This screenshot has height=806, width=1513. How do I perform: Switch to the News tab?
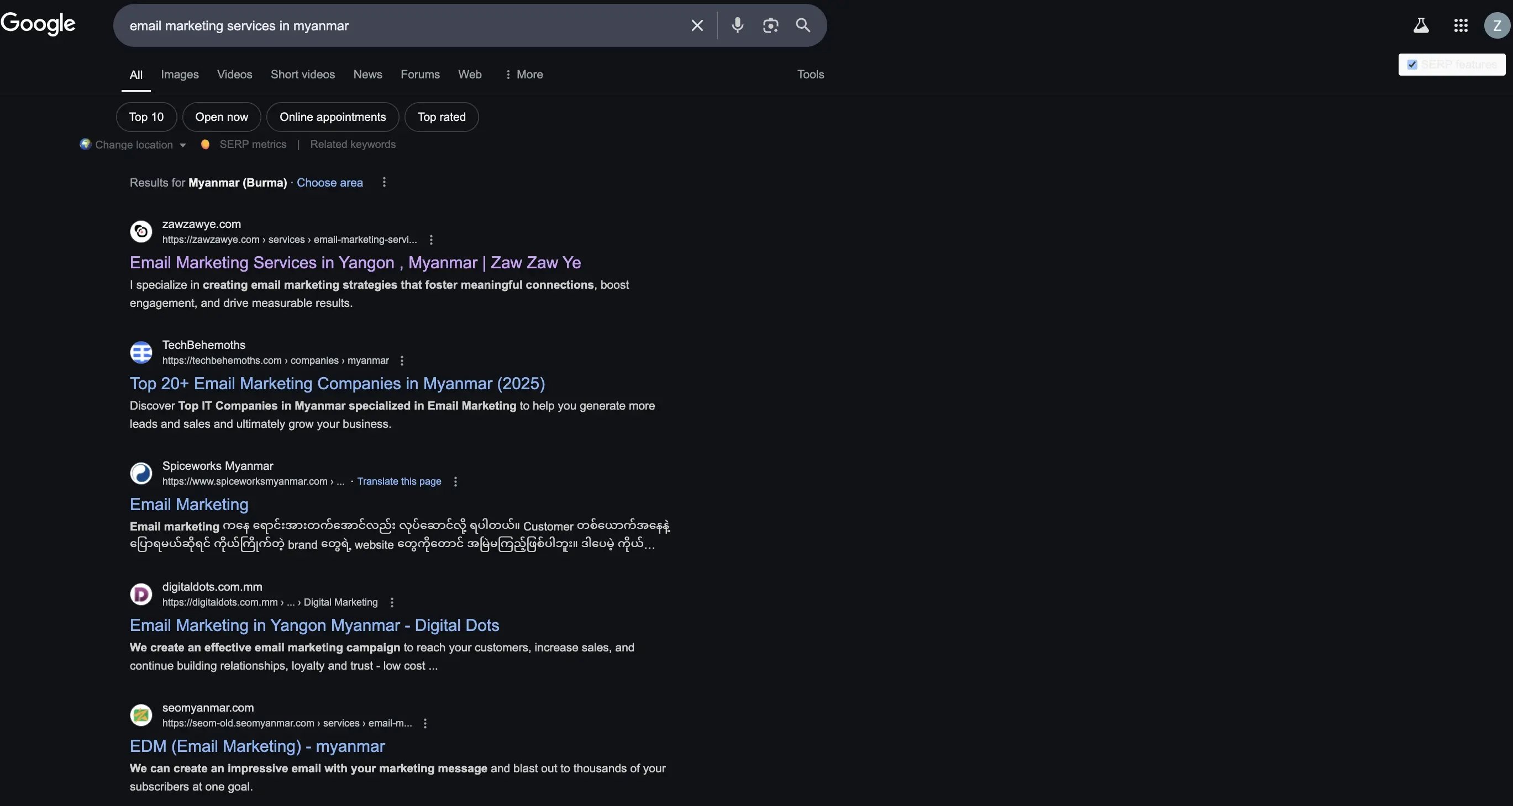click(367, 75)
